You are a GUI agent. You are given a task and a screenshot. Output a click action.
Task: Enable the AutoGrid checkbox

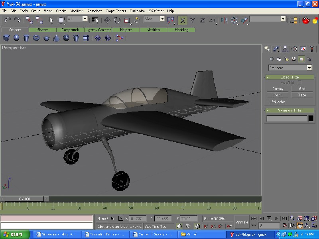point(300,83)
